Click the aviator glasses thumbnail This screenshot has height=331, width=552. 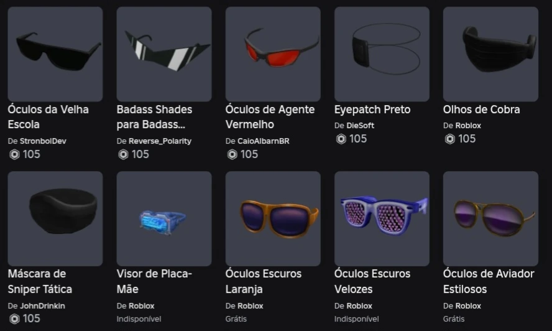(490, 219)
